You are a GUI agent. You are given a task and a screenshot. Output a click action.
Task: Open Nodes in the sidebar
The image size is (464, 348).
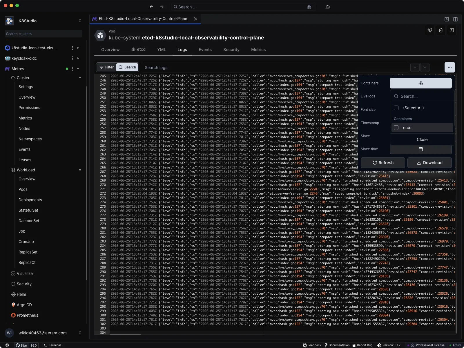[24, 128]
